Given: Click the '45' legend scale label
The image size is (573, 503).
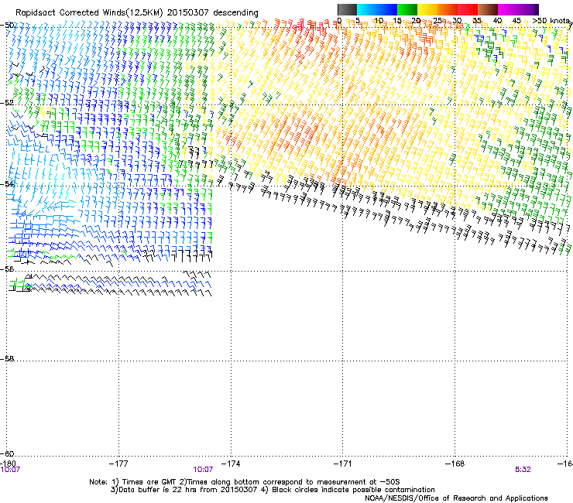Looking at the screenshot, I should [516, 21].
